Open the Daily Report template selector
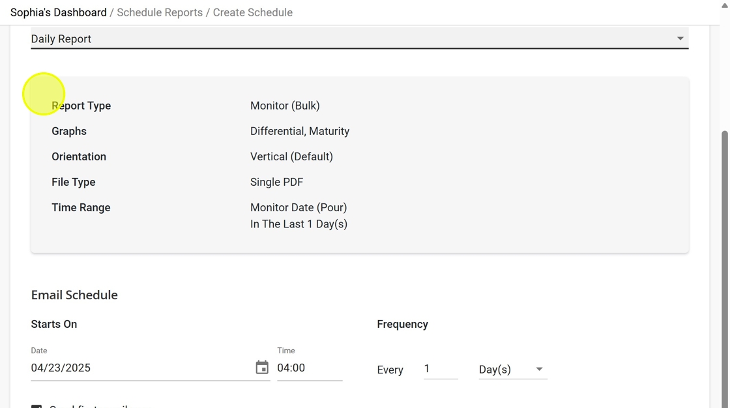The height and width of the screenshot is (408, 730). tap(359, 38)
